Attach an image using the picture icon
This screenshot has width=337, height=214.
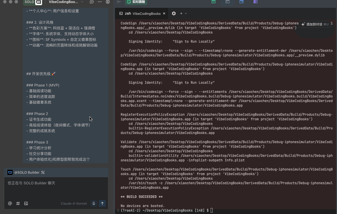coord(26,203)
